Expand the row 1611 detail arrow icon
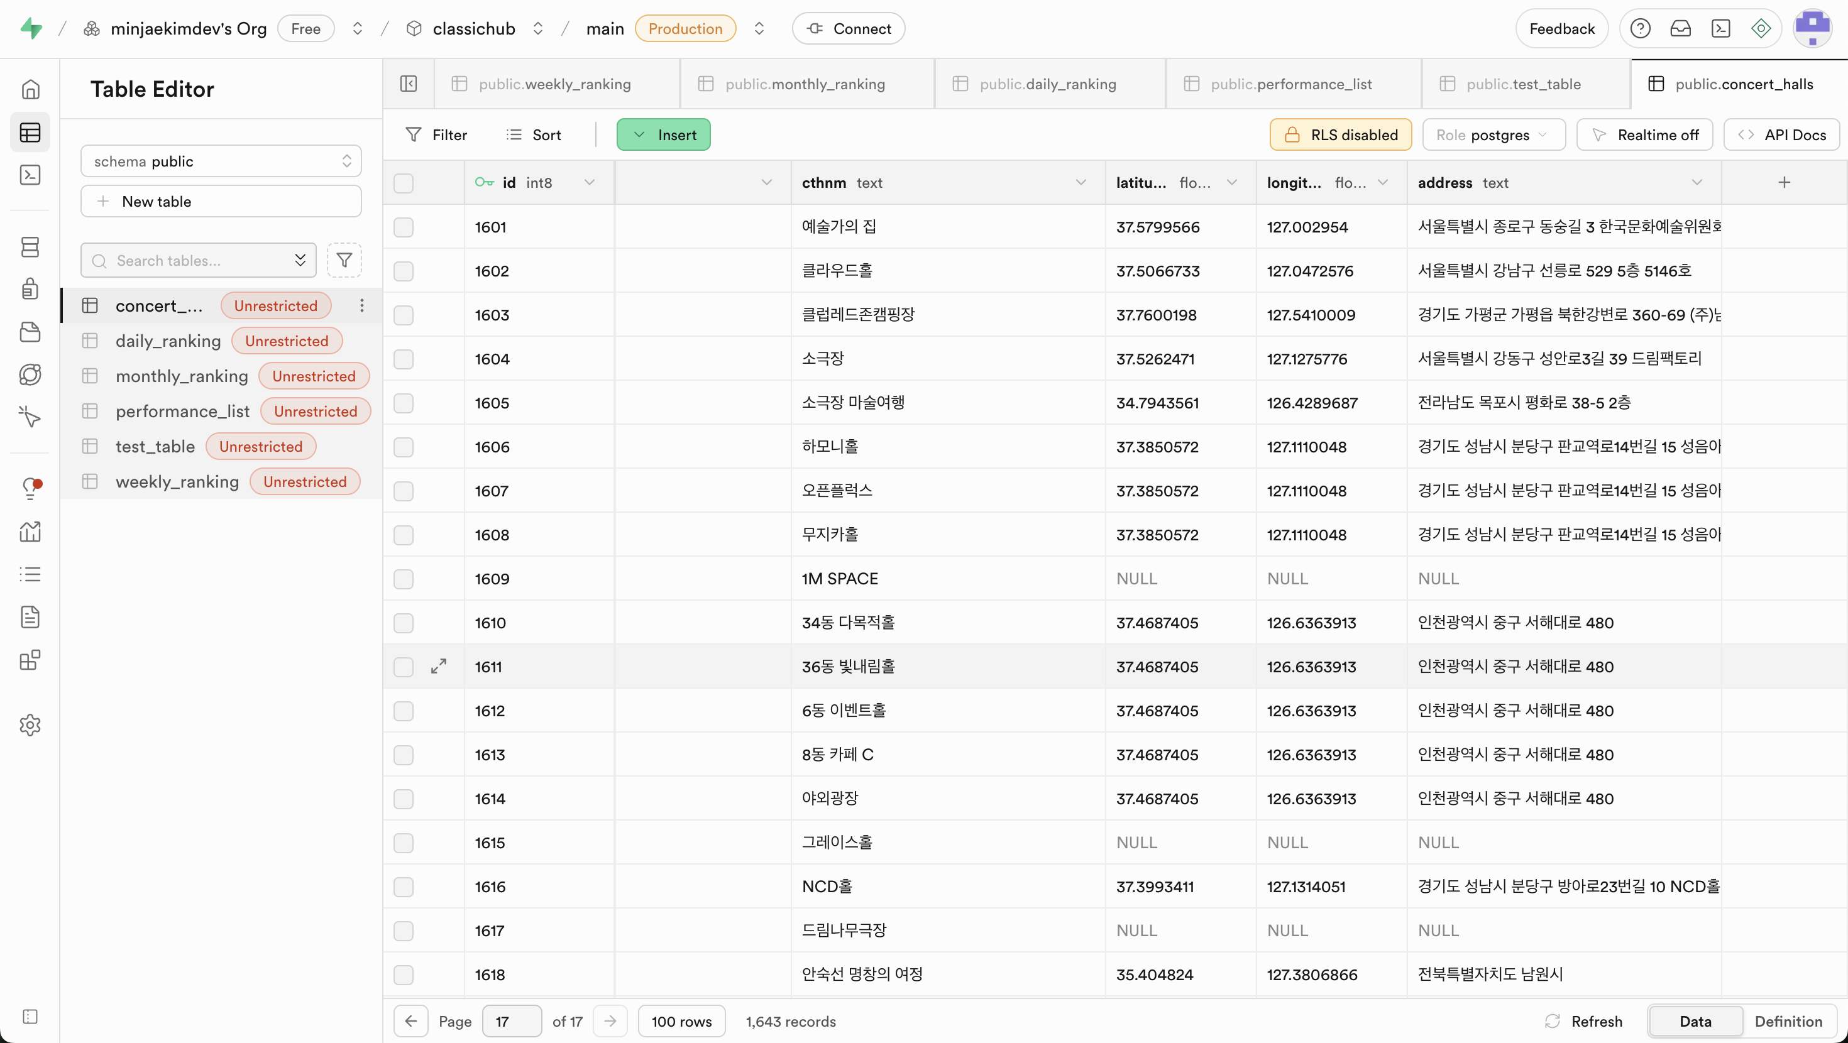 click(x=438, y=667)
